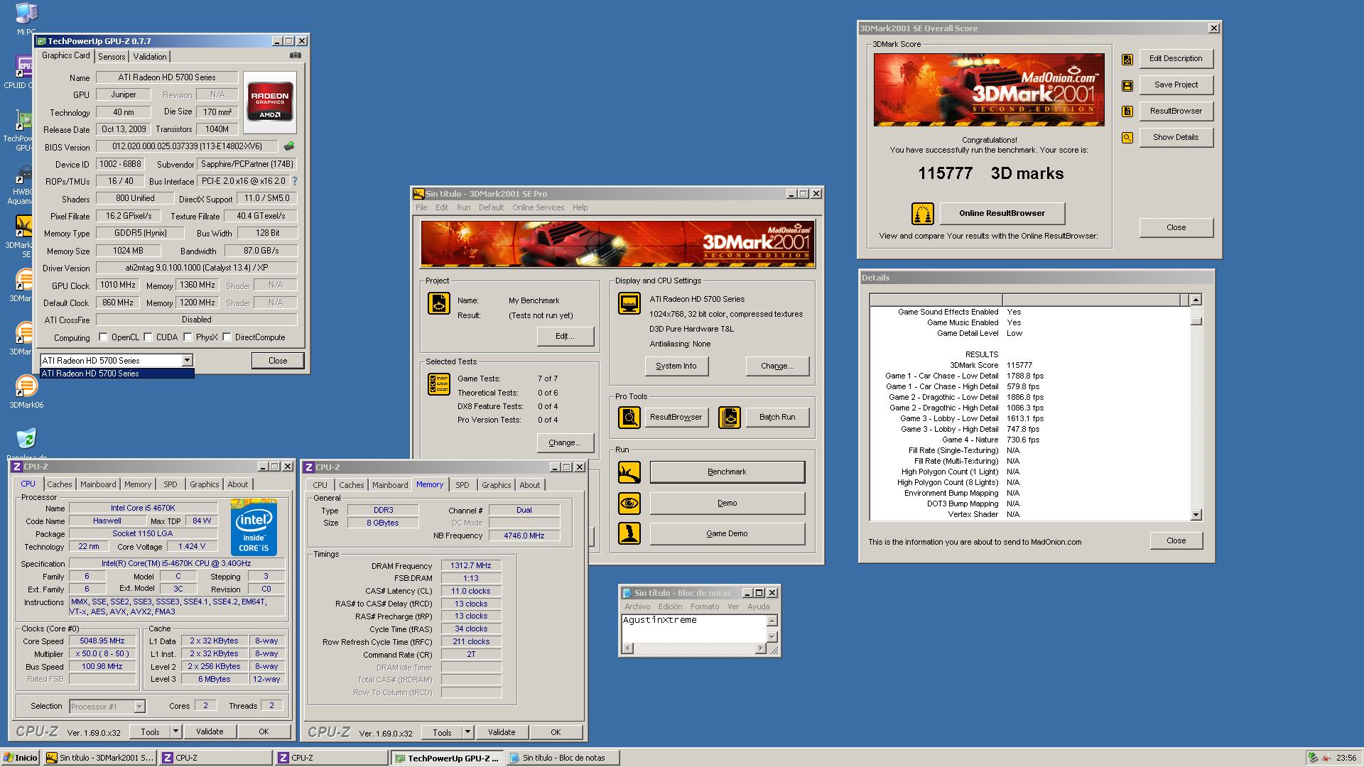Click the Game Demo joystick icon
The height and width of the screenshot is (767, 1364).
pyautogui.click(x=629, y=534)
